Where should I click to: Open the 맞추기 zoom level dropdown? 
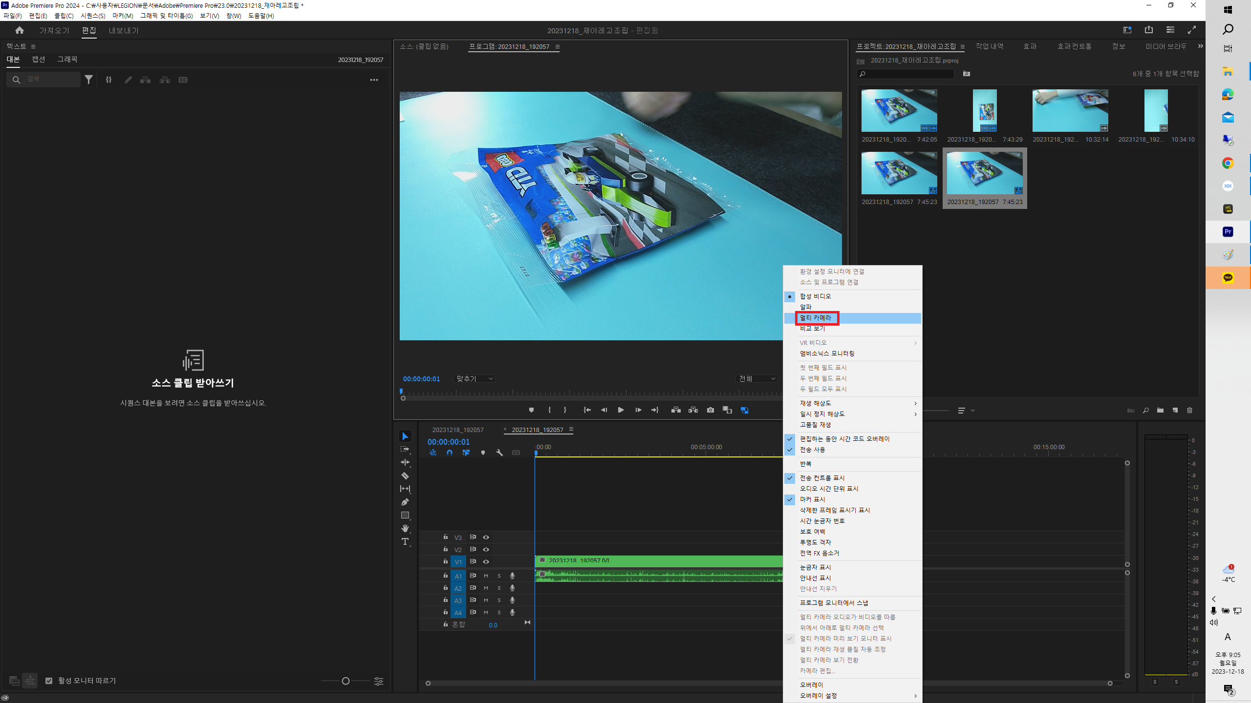click(475, 379)
